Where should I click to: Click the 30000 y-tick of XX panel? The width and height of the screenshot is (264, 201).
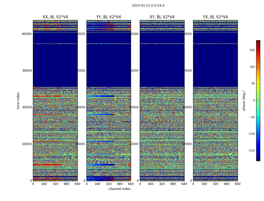(x=27, y=71)
